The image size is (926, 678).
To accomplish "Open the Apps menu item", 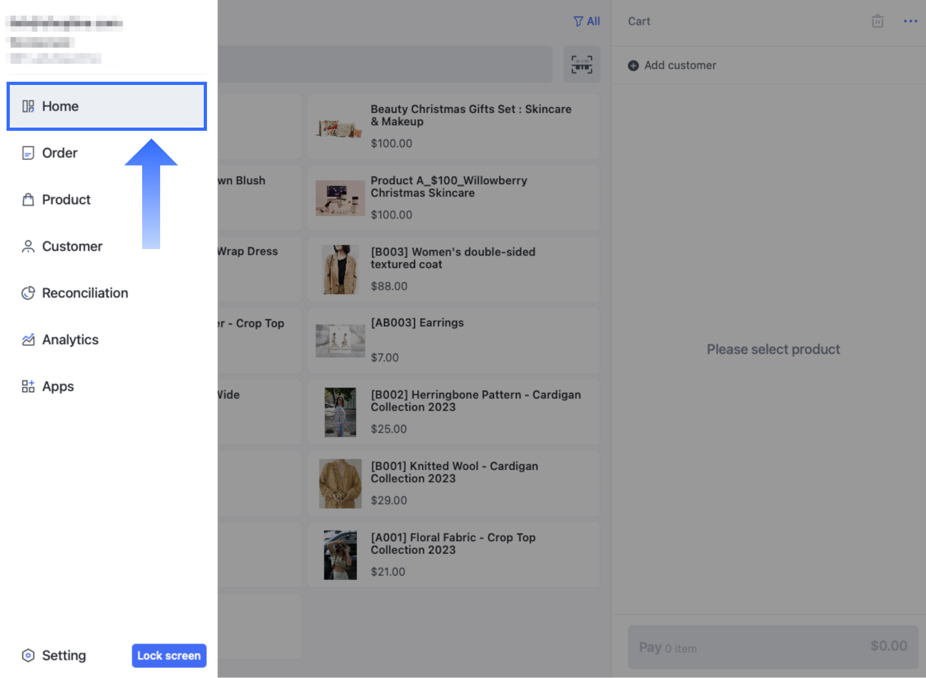I will click(107, 386).
